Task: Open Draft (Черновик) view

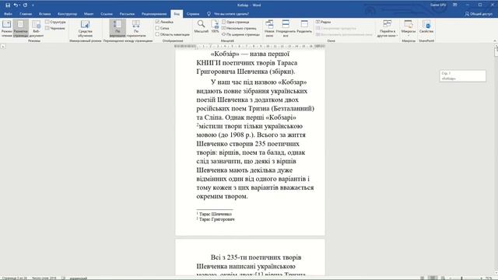Action: click(x=55, y=28)
